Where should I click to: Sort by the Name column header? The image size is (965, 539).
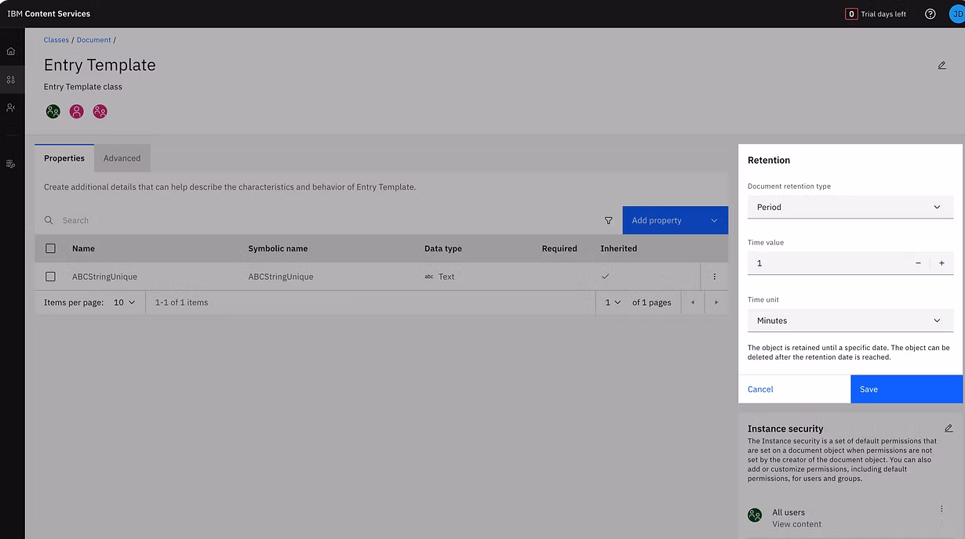point(83,248)
